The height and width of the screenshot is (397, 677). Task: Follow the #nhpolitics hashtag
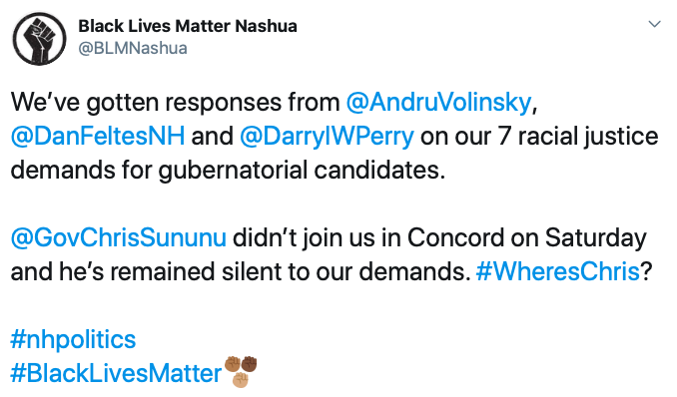tap(73, 339)
